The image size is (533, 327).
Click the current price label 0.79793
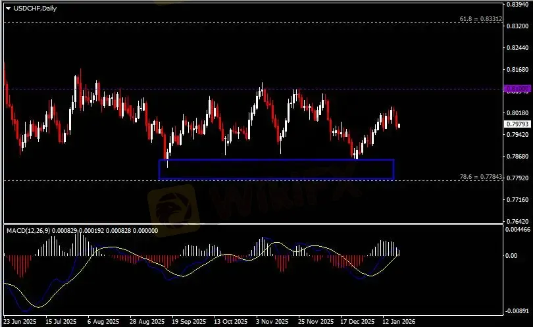(x=517, y=124)
